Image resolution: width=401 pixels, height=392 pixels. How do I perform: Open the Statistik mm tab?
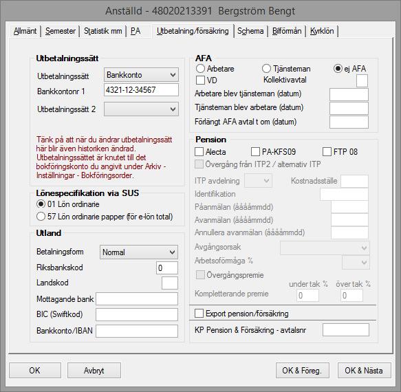pos(102,31)
